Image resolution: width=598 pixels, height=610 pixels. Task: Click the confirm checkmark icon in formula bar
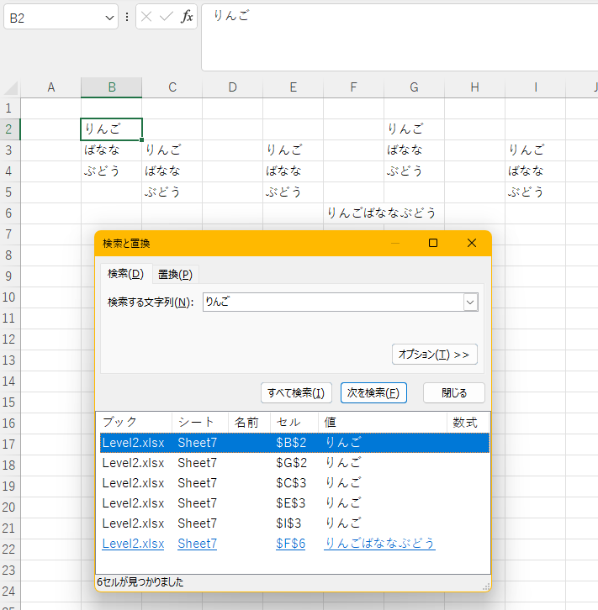click(167, 17)
